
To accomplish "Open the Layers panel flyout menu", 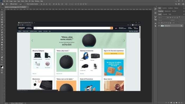I will coord(184,14).
